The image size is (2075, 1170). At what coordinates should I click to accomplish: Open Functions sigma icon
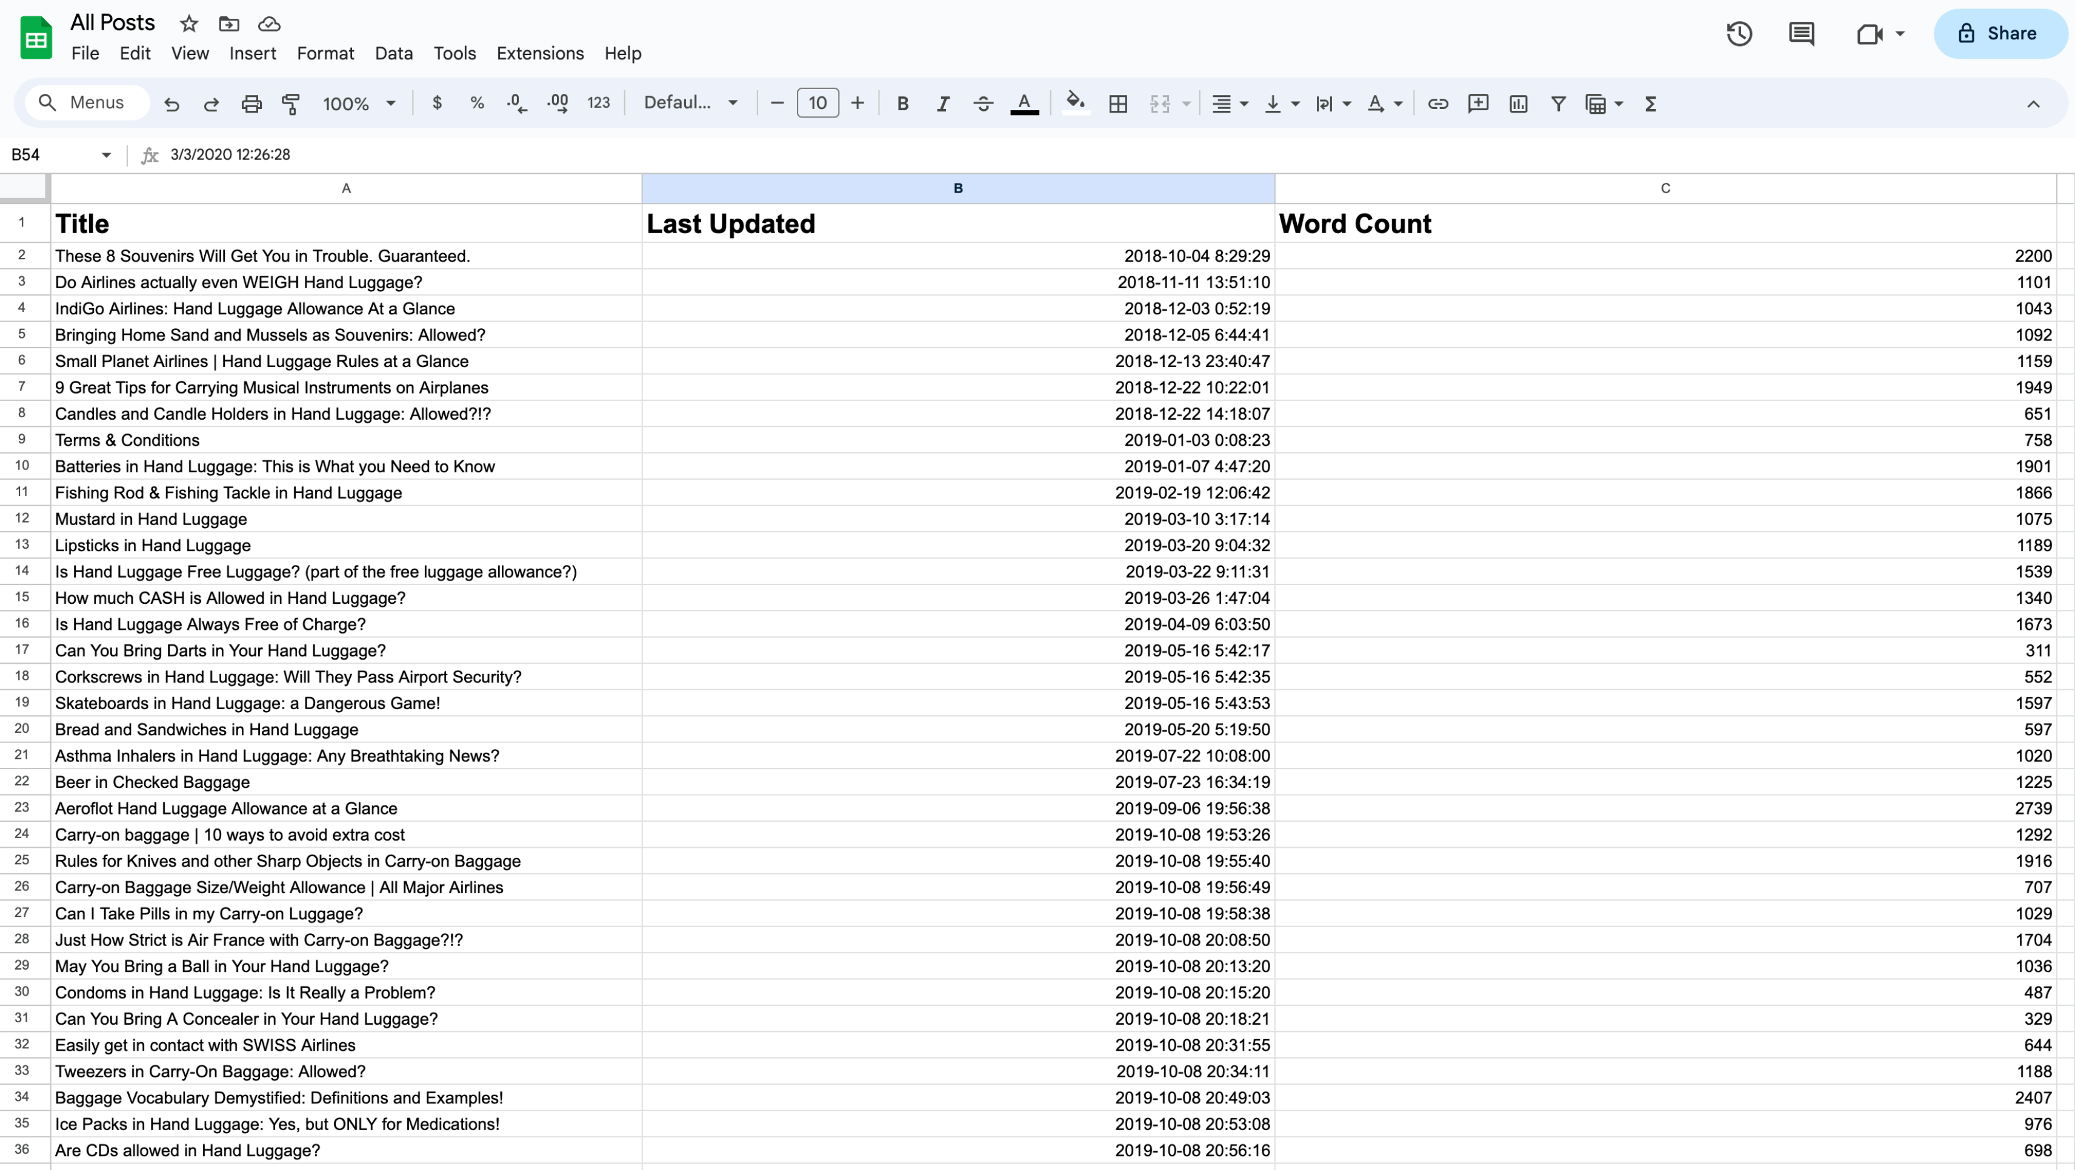click(1651, 103)
